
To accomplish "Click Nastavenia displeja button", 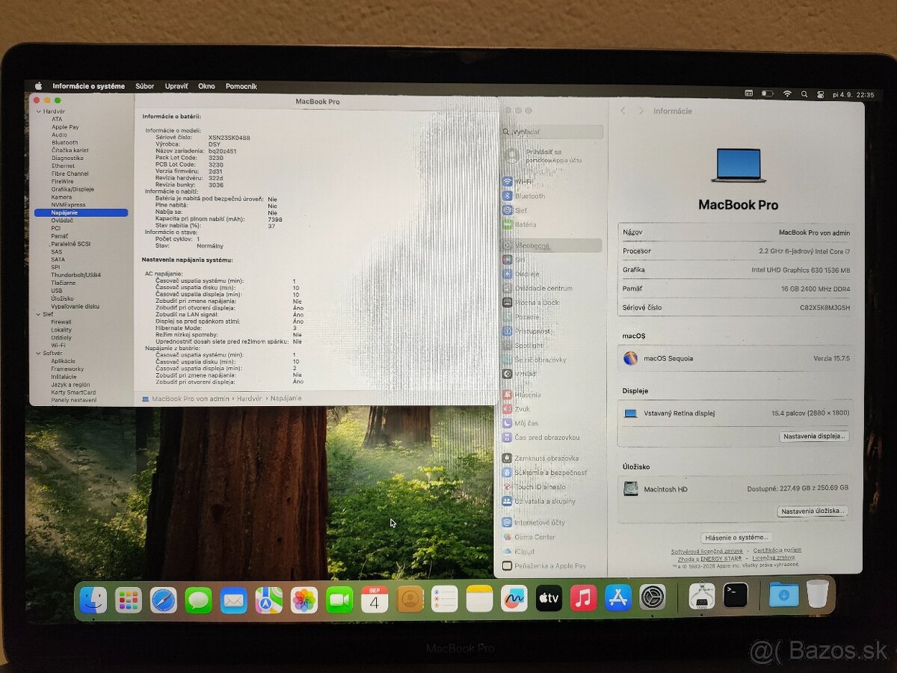I will [814, 436].
